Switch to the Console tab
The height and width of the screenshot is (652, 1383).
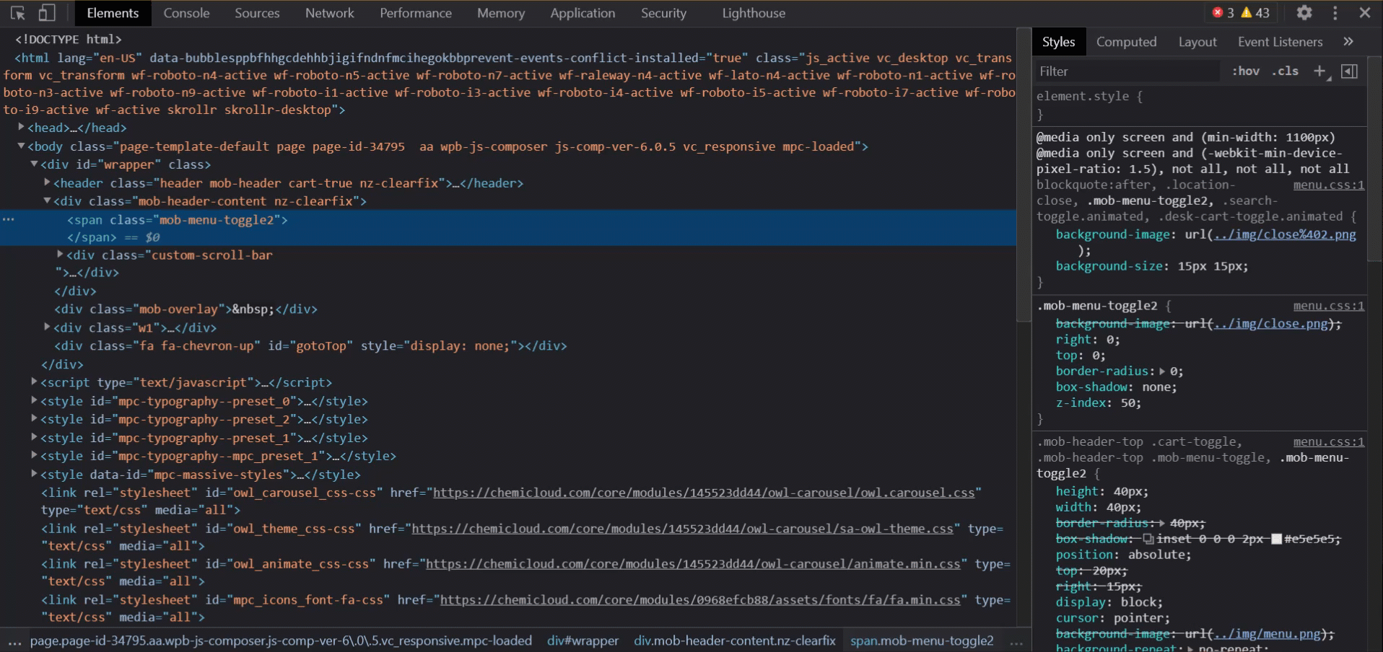[186, 13]
